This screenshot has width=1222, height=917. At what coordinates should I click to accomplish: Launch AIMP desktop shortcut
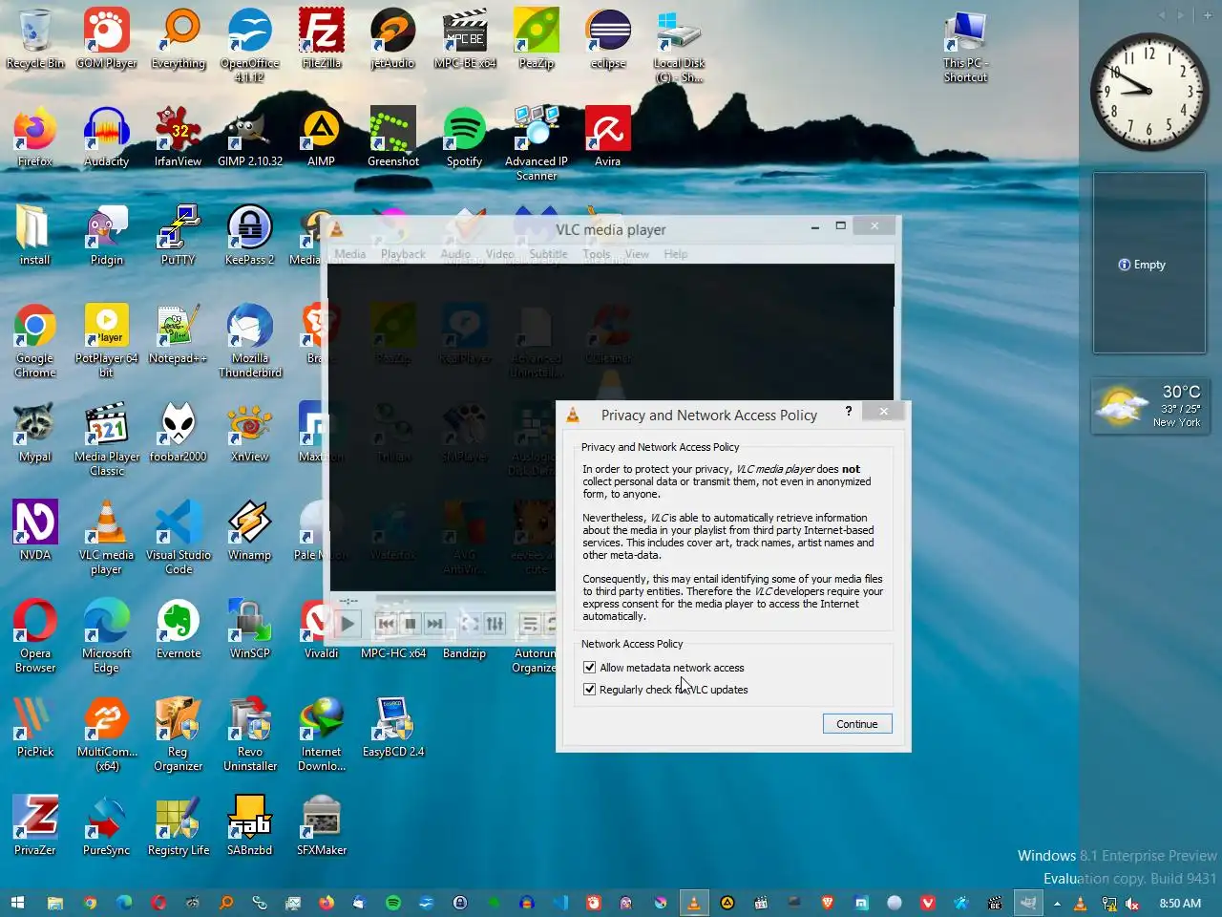pyautogui.click(x=322, y=138)
